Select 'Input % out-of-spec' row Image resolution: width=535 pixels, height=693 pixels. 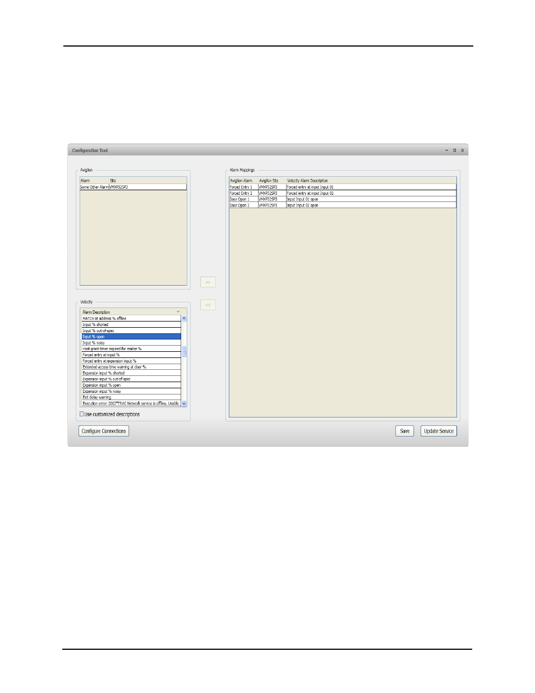point(131,331)
